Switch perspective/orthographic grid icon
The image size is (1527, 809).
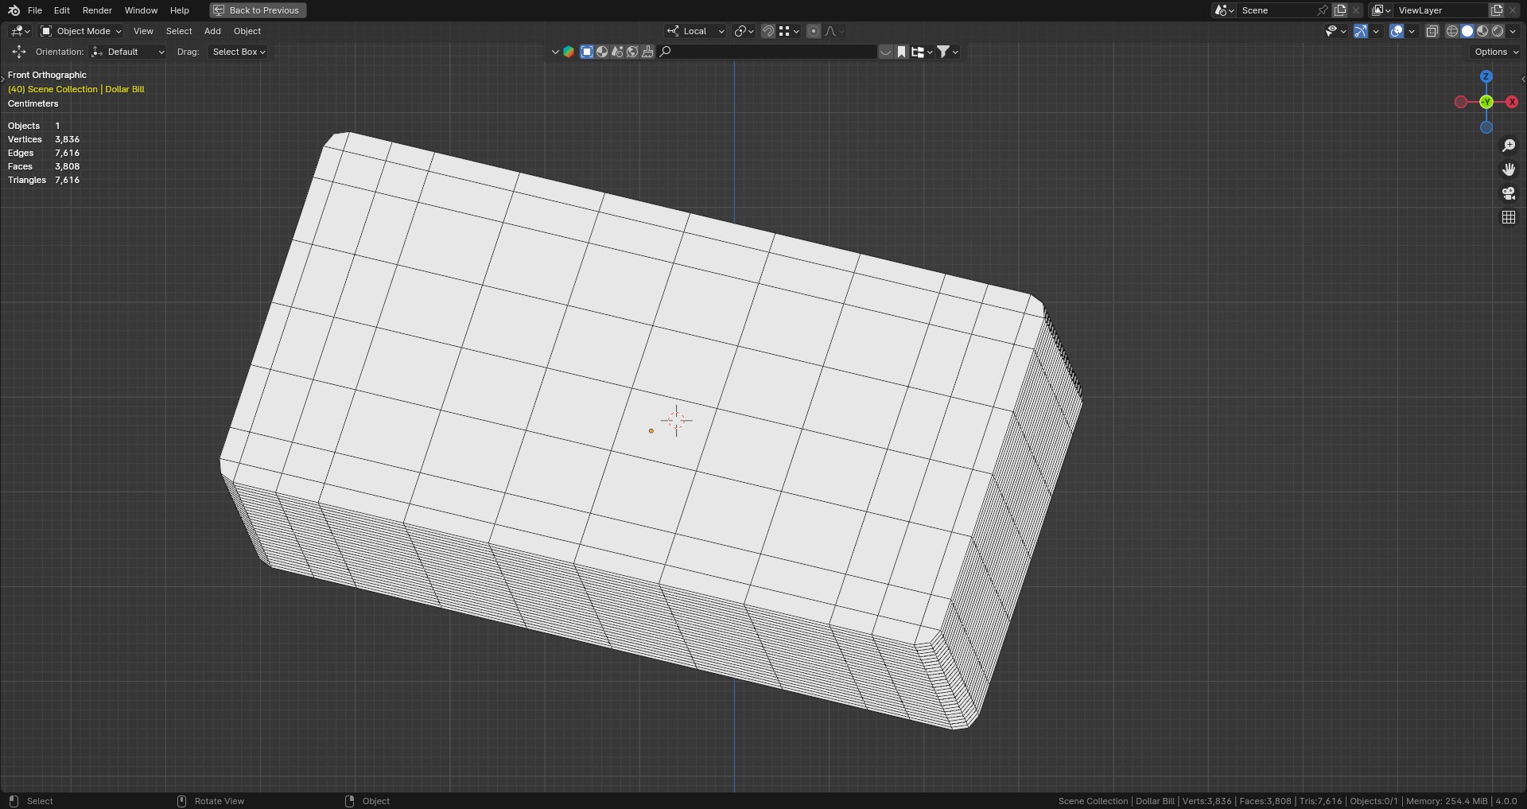tap(1509, 217)
